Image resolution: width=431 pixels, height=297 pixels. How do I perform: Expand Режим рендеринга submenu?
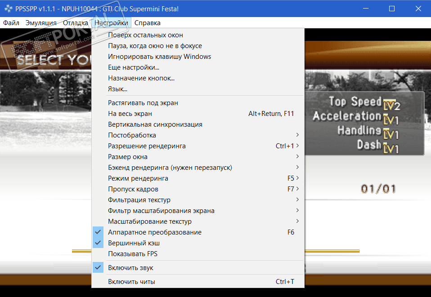(198, 178)
